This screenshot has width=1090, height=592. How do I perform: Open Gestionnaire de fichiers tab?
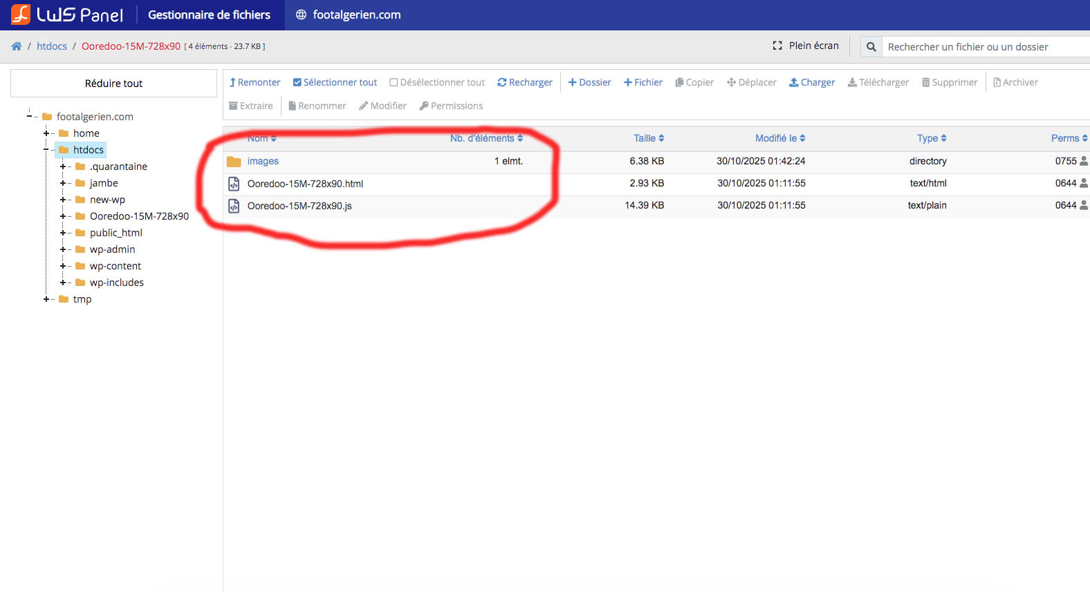tap(209, 15)
